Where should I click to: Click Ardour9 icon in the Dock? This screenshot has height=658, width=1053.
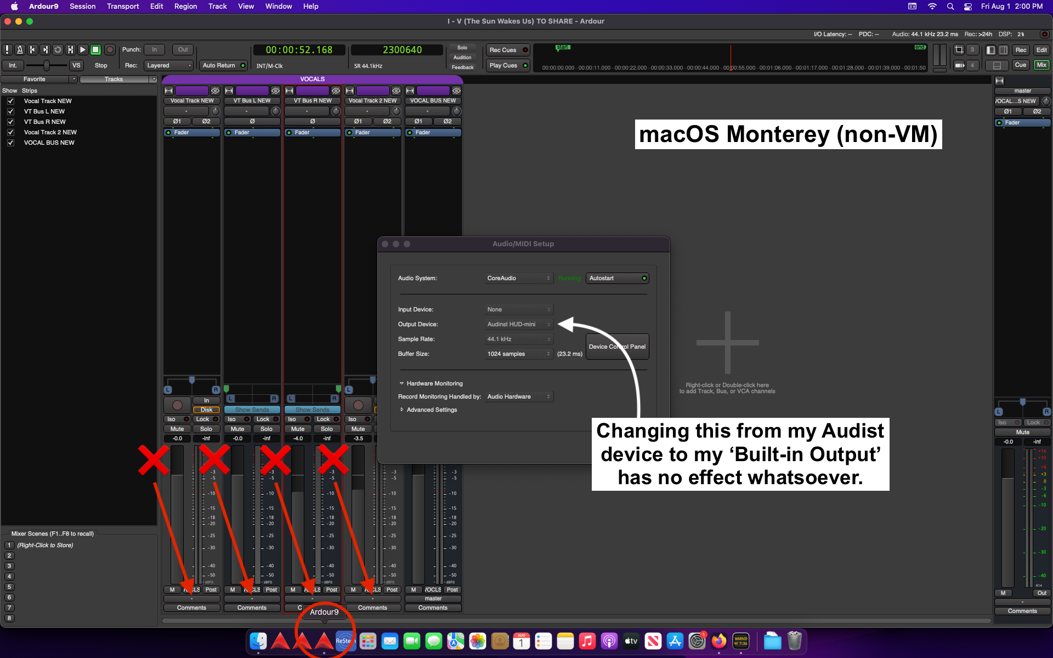click(324, 640)
